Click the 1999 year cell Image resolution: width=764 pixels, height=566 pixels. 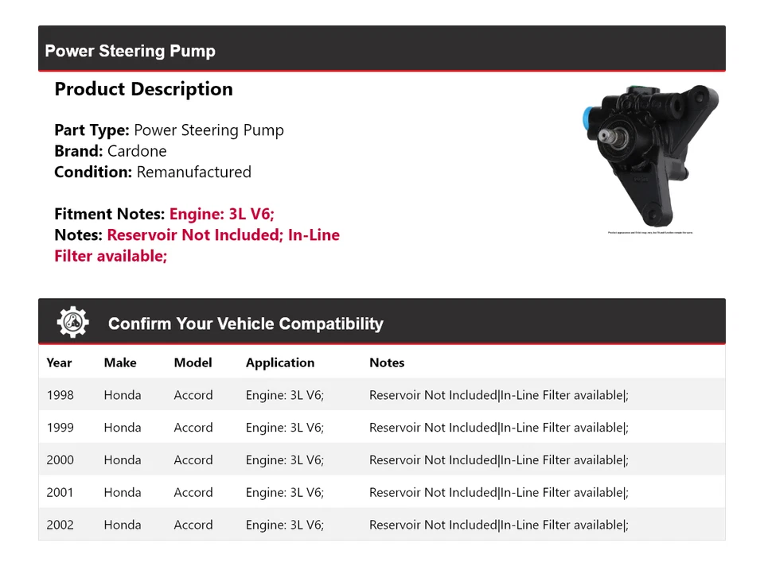coord(60,428)
